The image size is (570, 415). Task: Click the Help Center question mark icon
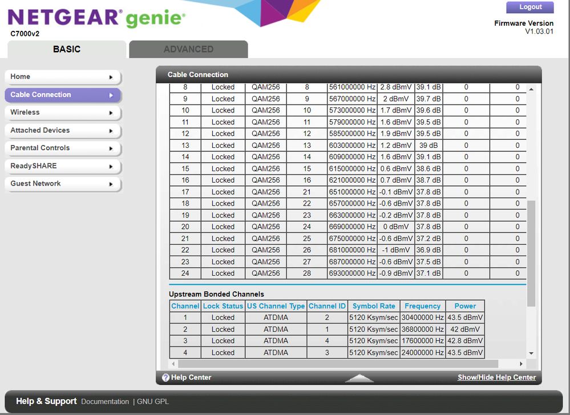(165, 377)
